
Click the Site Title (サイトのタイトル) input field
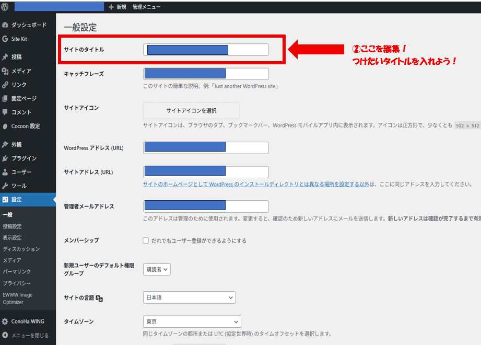[206, 50]
